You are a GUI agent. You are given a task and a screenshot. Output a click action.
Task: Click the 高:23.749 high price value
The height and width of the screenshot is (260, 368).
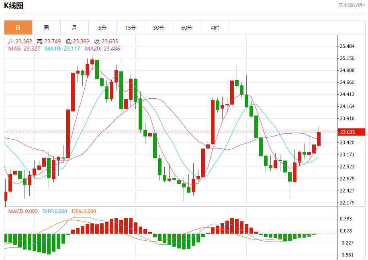click(x=49, y=41)
